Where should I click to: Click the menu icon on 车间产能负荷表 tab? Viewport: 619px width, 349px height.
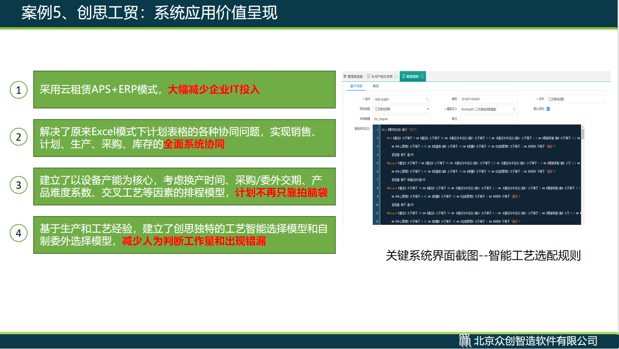click(369, 77)
